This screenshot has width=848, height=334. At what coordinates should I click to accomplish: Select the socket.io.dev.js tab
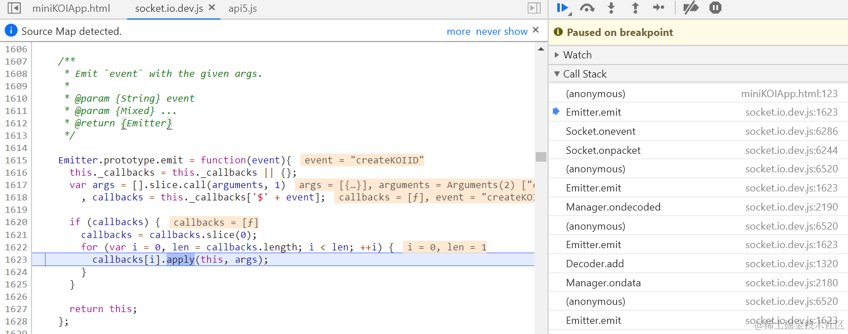click(x=169, y=8)
